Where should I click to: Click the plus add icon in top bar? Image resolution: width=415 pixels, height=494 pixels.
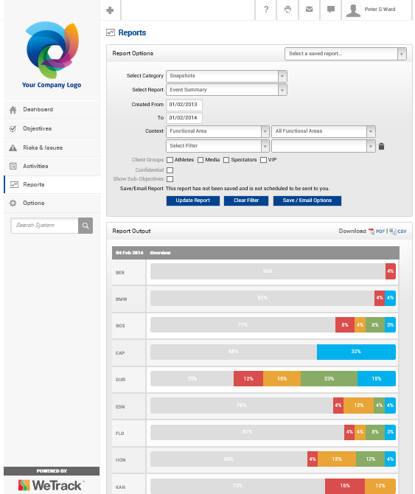click(x=110, y=10)
